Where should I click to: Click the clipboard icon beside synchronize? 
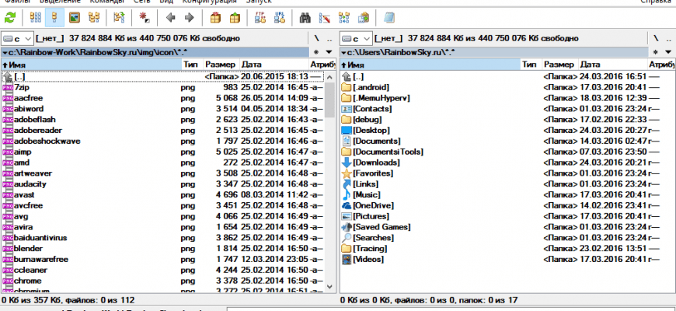pos(364,18)
